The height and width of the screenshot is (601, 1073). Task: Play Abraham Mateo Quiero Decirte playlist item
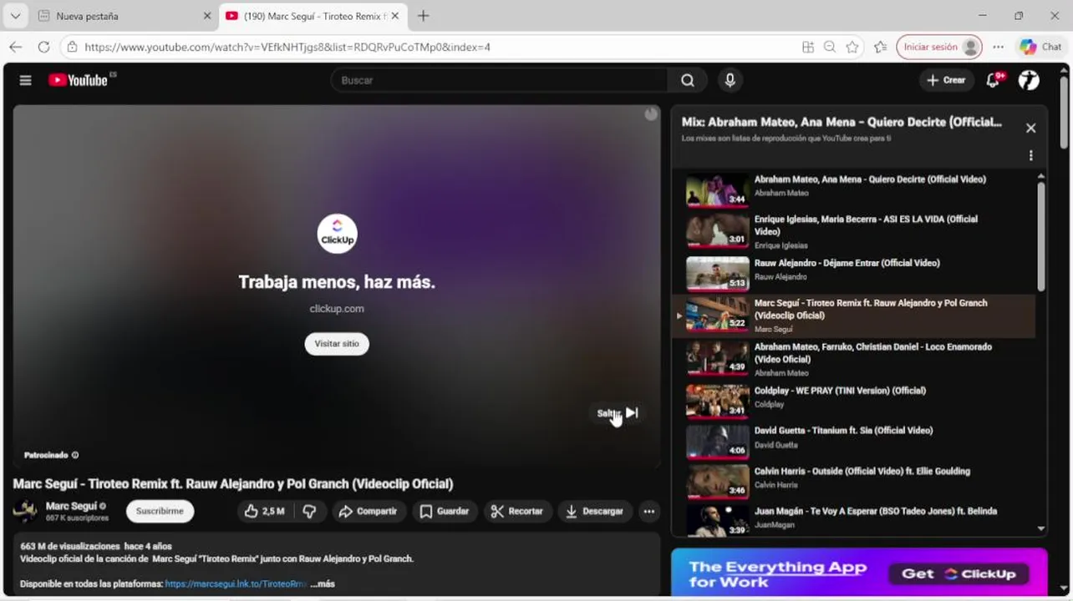(x=853, y=189)
